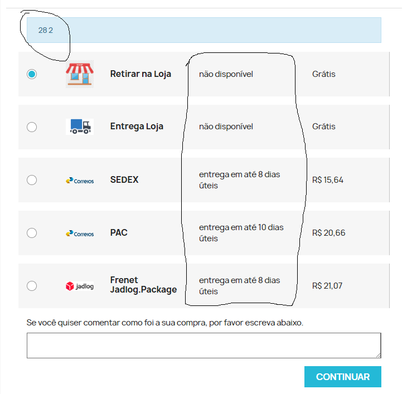Click the SEDEX shipping label

click(124, 179)
